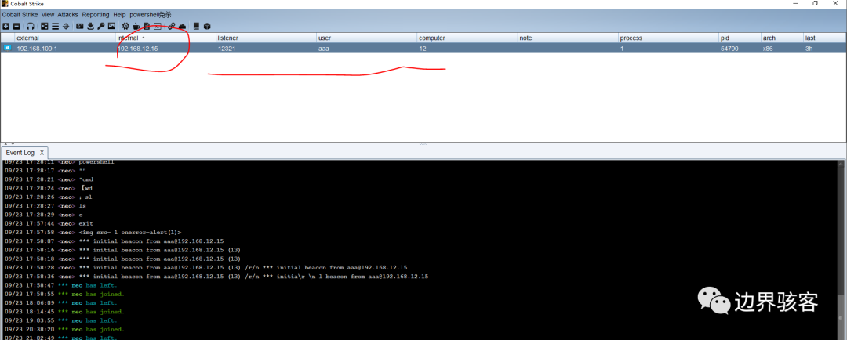
Task: Open the Cobalt Strike menu
Action: (20, 15)
